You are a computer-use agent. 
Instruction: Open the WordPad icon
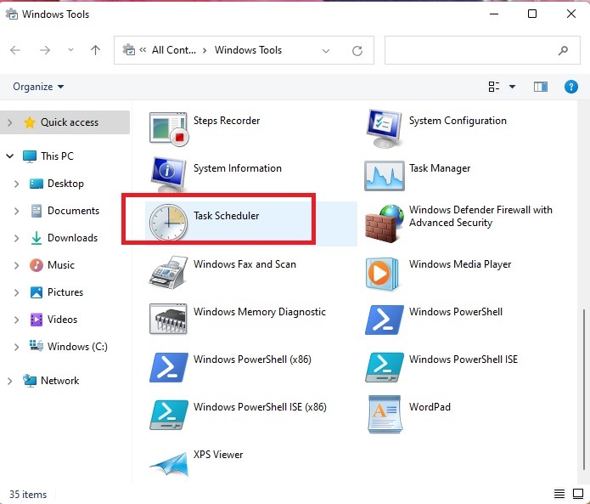[x=385, y=415]
